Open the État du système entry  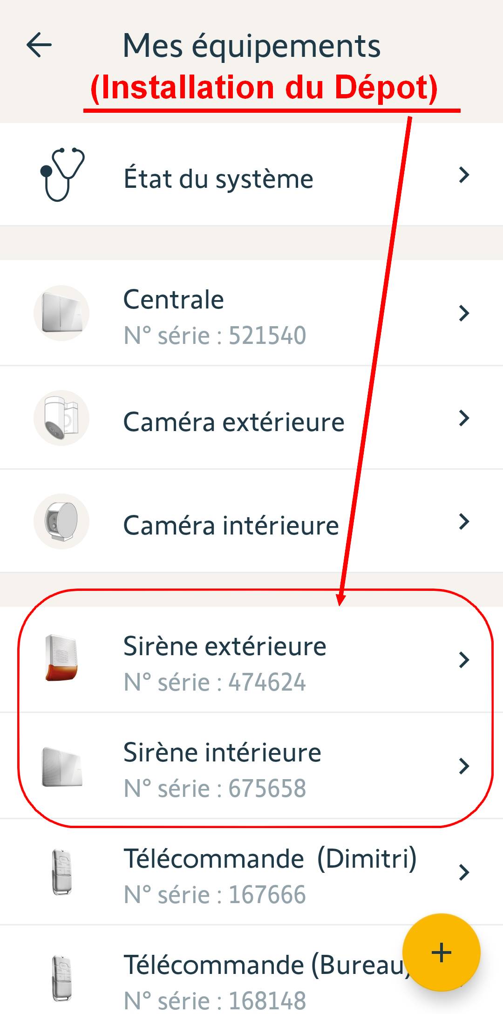tap(218, 179)
